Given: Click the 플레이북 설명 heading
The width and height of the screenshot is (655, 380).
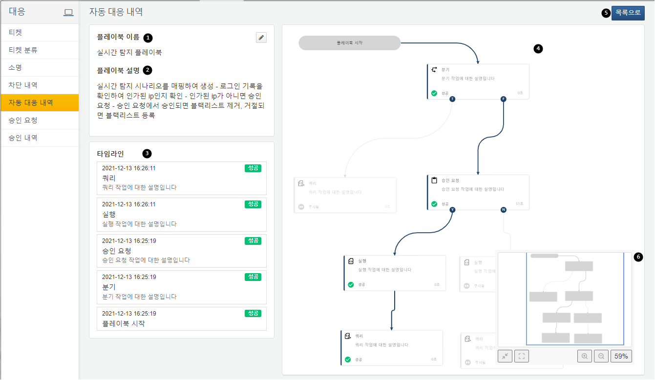Looking at the screenshot, I should 118,70.
